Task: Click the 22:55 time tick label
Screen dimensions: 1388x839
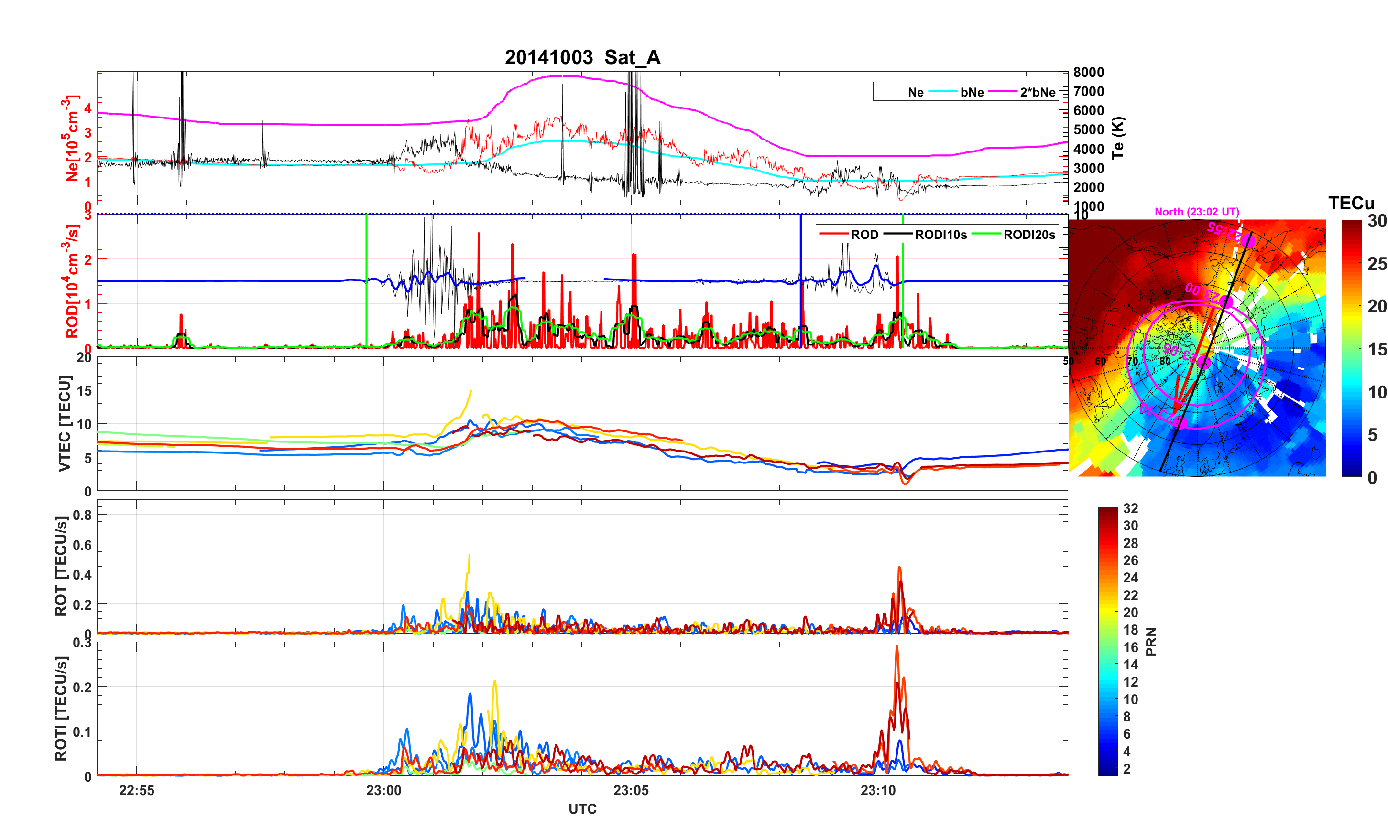Action: tap(136, 791)
